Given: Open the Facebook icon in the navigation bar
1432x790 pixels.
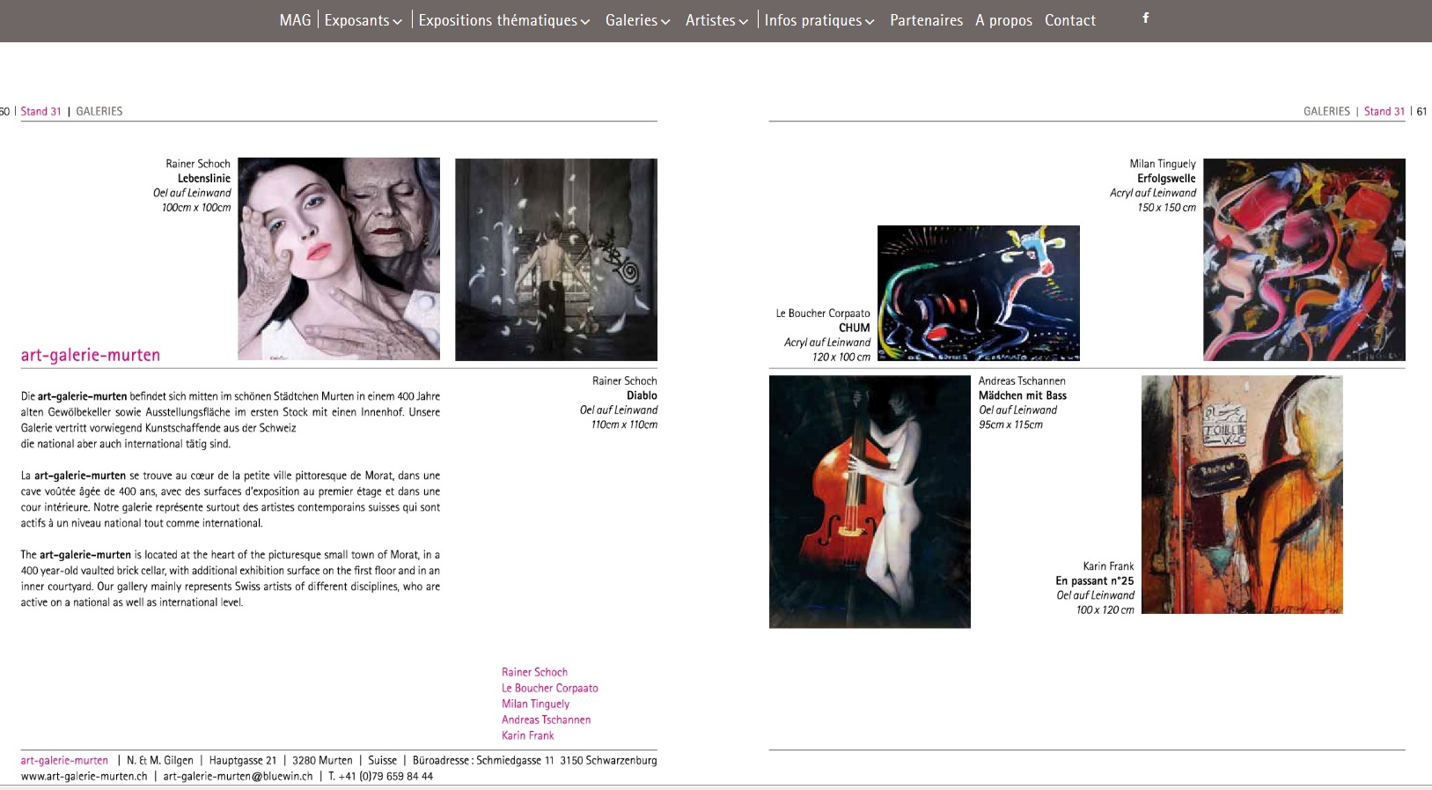Looking at the screenshot, I should 1145,18.
